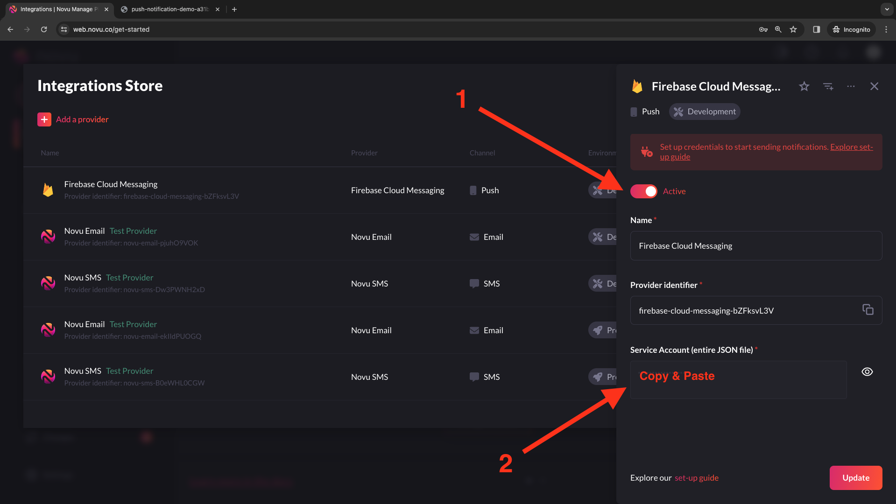896x504 pixels.
Task: Click the Channel column header
Action: [x=482, y=153]
